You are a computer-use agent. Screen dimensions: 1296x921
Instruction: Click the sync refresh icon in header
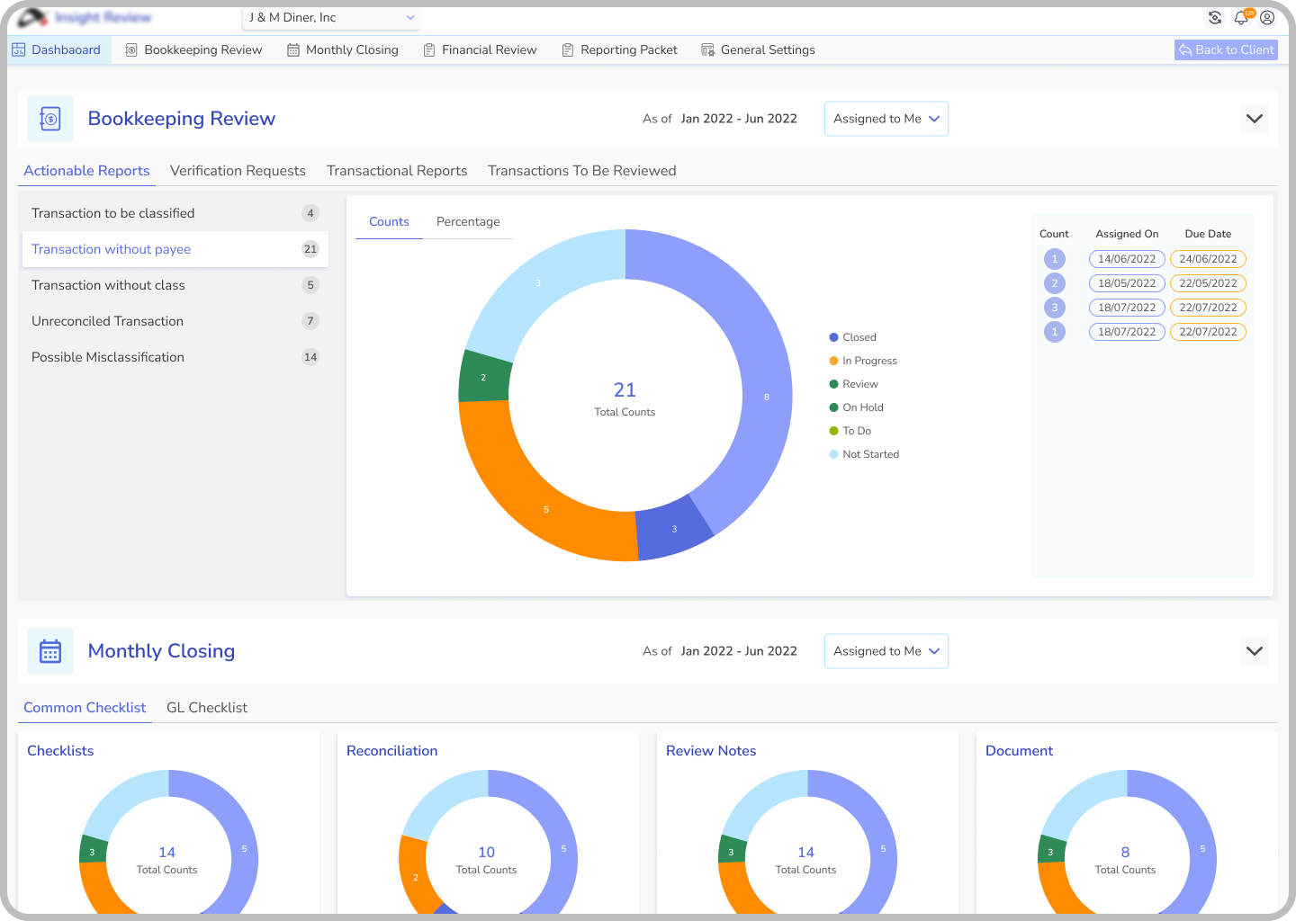tap(1215, 18)
